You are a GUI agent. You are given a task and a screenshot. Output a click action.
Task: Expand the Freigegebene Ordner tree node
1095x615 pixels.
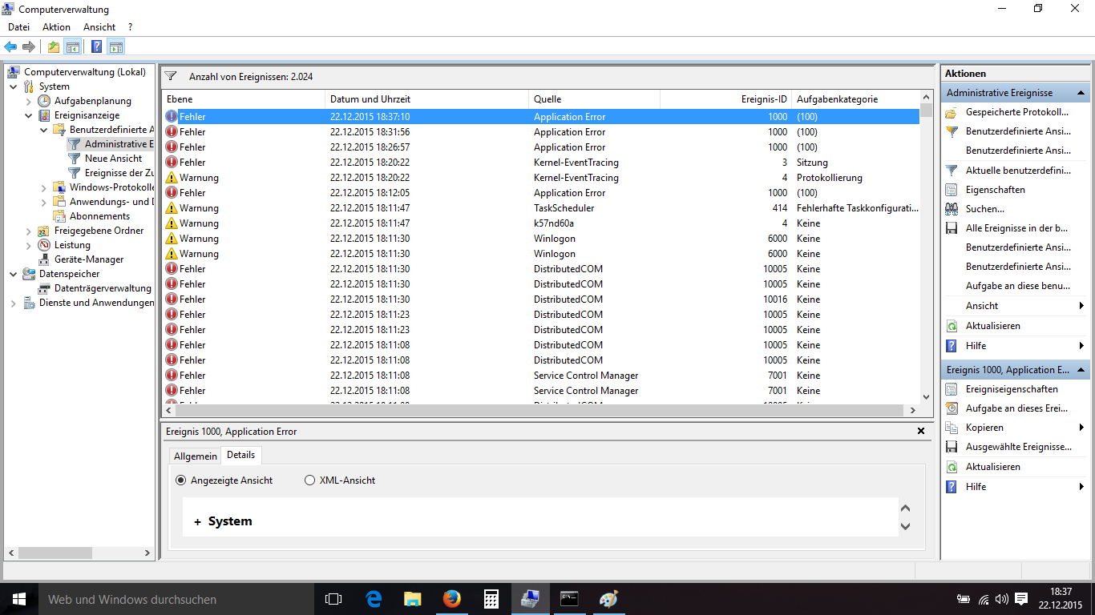coord(29,231)
